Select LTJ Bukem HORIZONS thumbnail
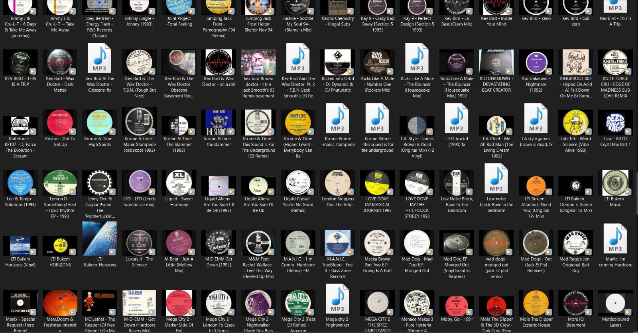The height and width of the screenshot is (333, 638). pos(60,246)
